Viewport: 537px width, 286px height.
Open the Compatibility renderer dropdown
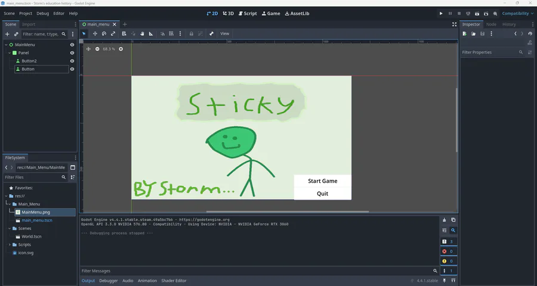click(518, 13)
